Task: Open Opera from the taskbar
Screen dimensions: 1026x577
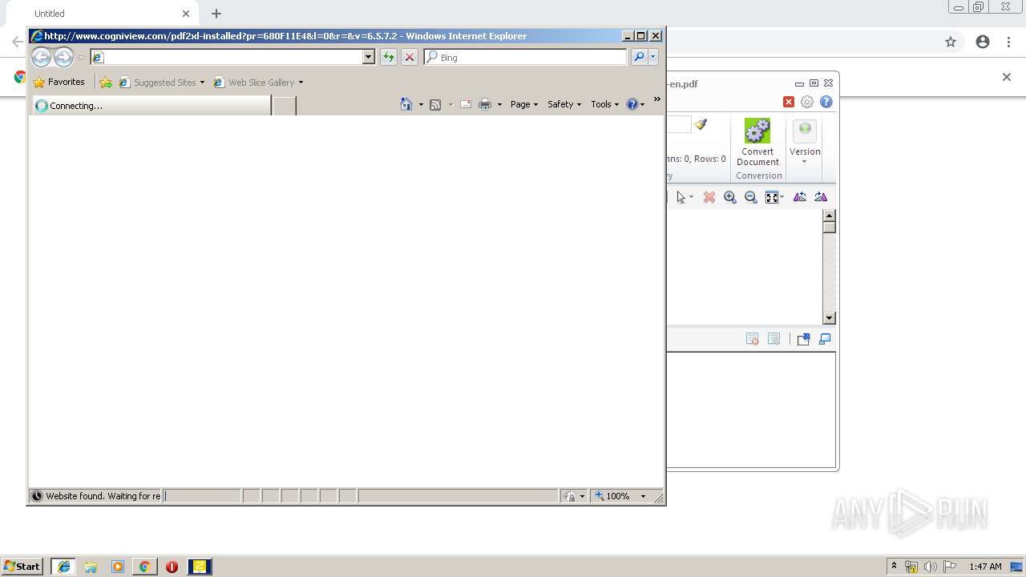Action: click(x=172, y=567)
